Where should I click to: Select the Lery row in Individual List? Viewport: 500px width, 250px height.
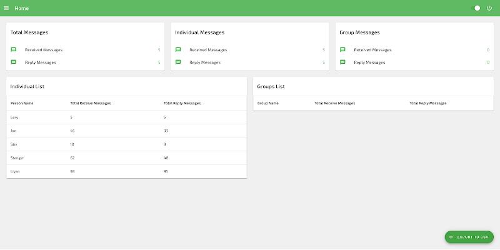[x=126, y=117]
